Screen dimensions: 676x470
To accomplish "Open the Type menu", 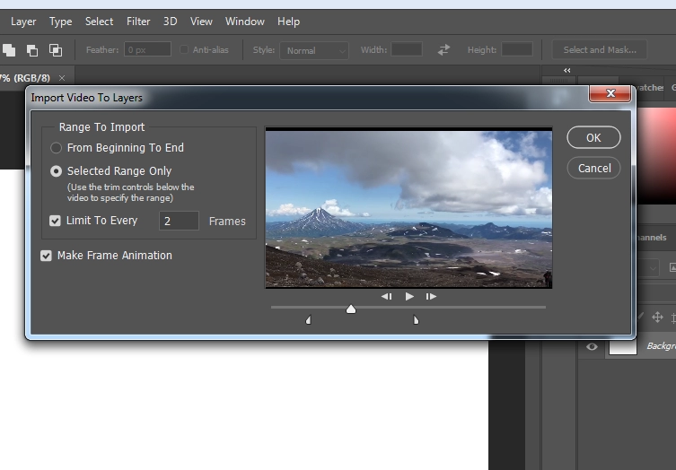I will point(60,22).
